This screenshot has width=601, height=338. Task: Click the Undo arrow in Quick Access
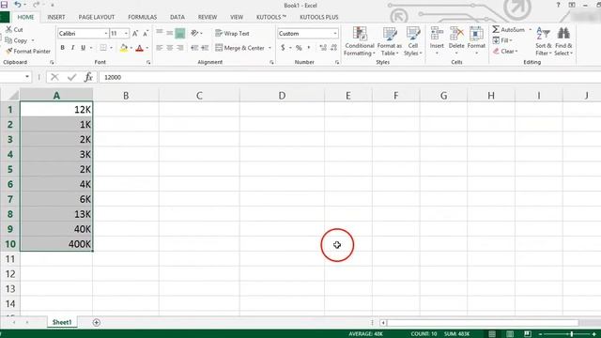pyautogui.click(x=17, y=5)
